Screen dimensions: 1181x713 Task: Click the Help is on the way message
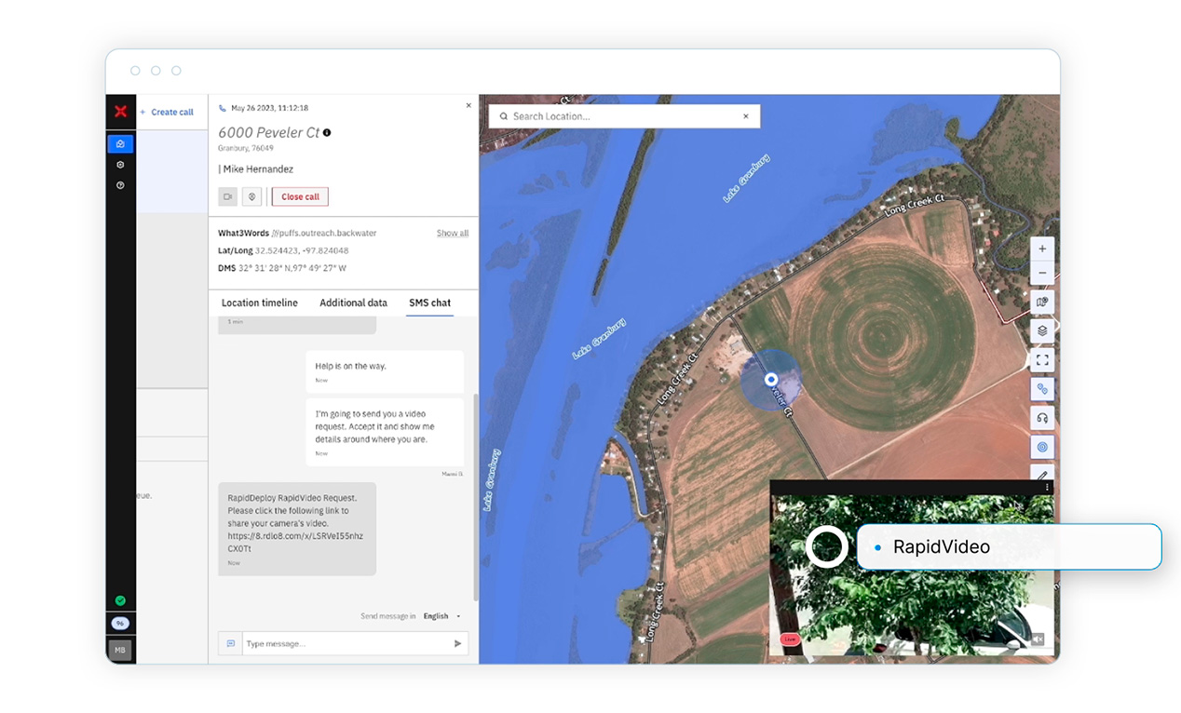point(385,371)
